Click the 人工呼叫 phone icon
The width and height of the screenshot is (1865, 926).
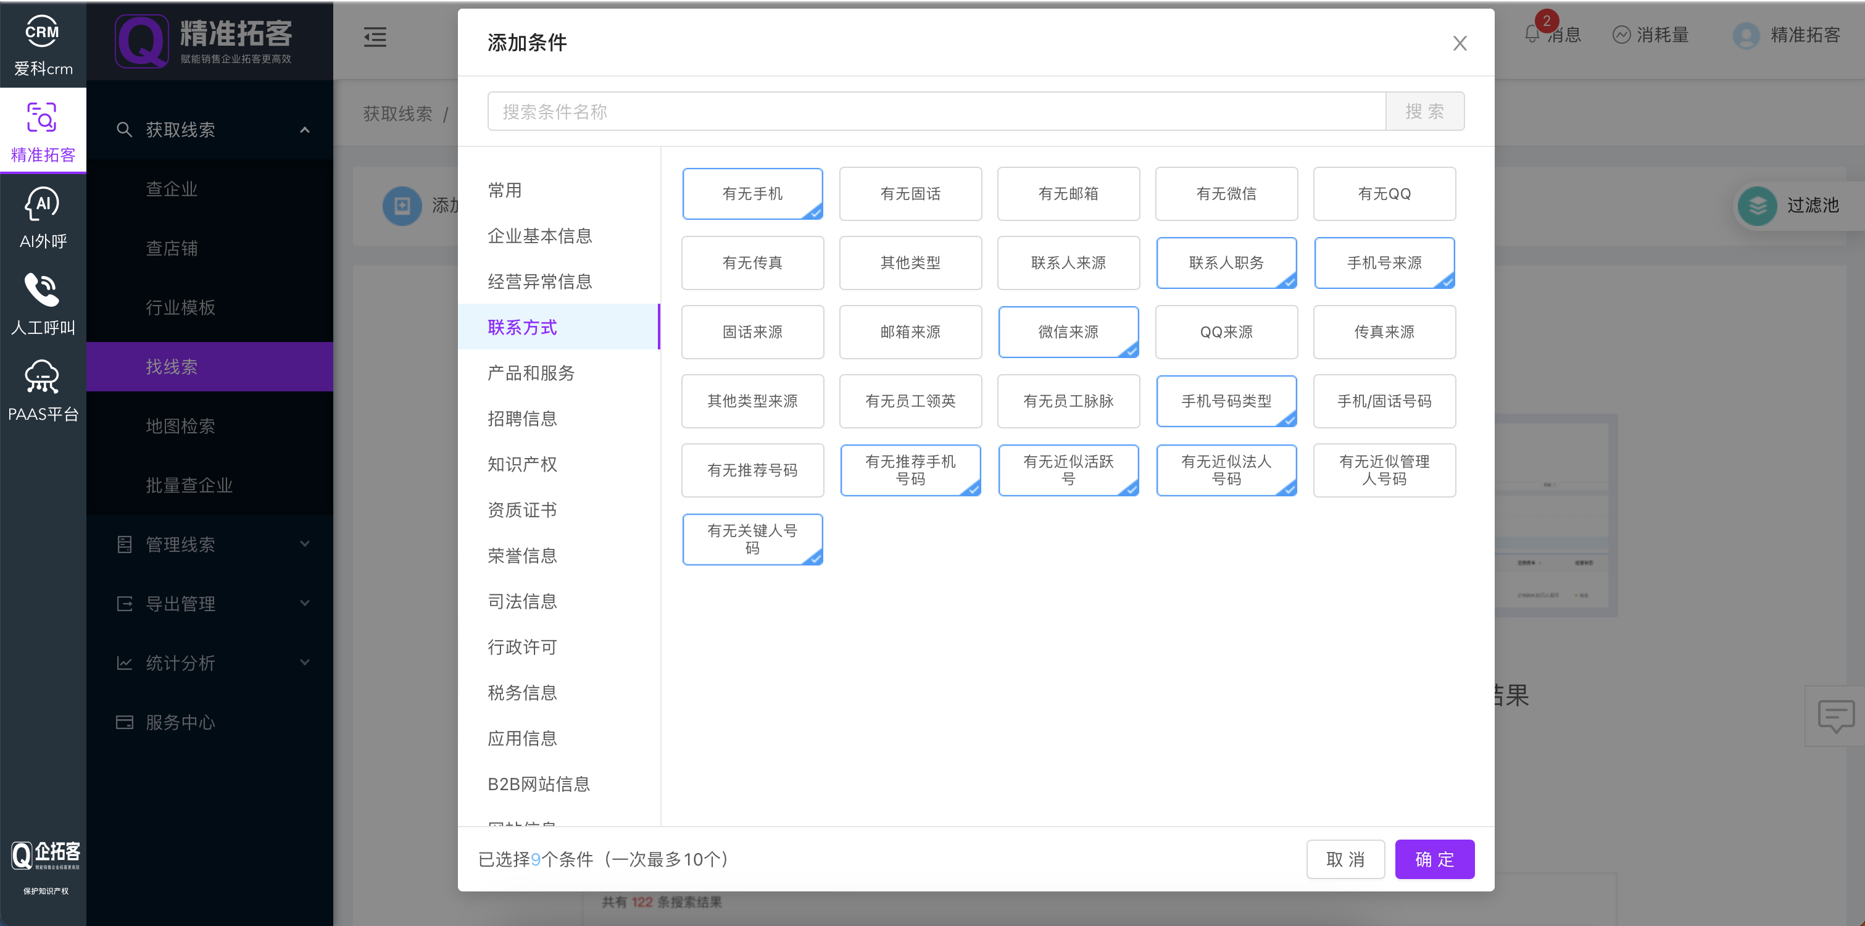click(x=43, y=290)
